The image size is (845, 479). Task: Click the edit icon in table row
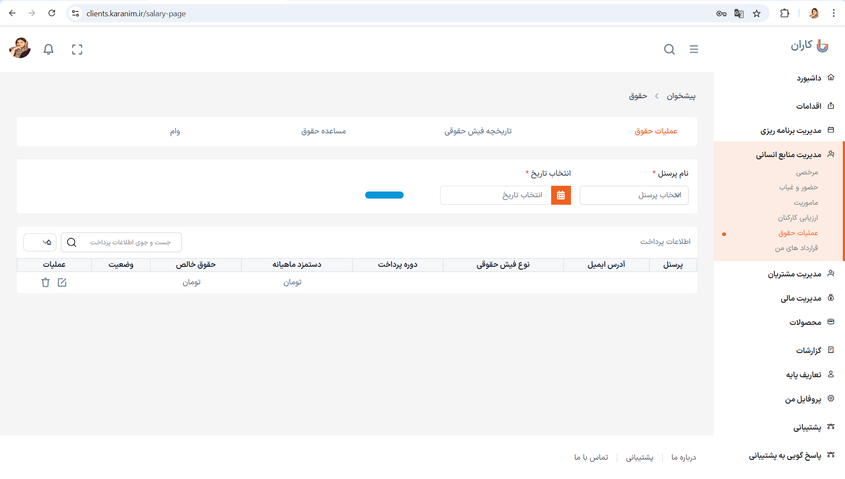pos(62,283)
